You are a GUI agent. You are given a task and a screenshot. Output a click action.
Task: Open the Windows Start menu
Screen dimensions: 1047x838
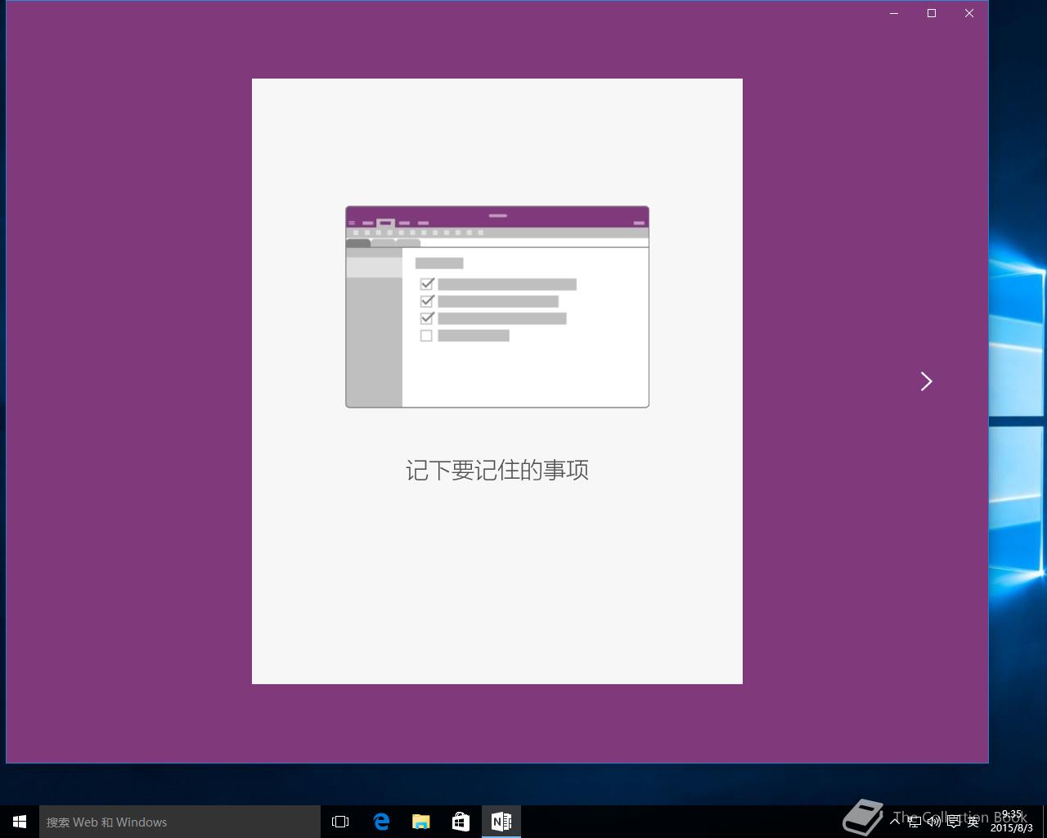pos(20,822)
